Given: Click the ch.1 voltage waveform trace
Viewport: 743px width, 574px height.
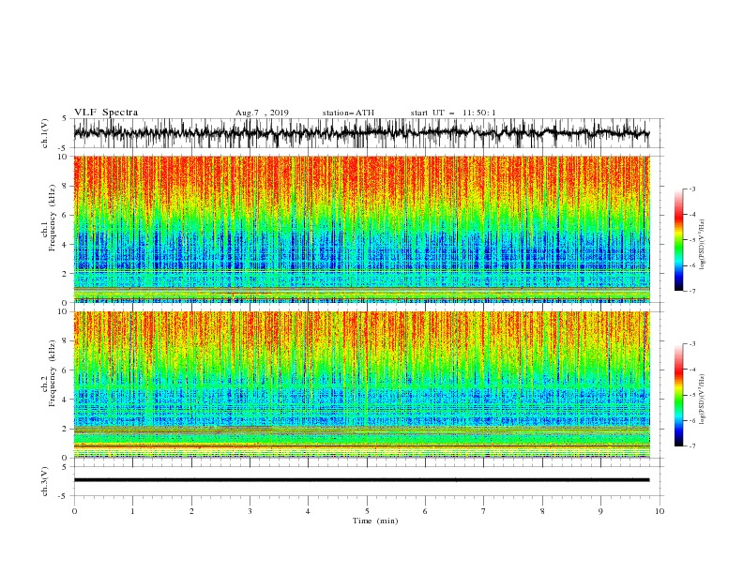Looking at the screenshot, I should click(361, 133).
